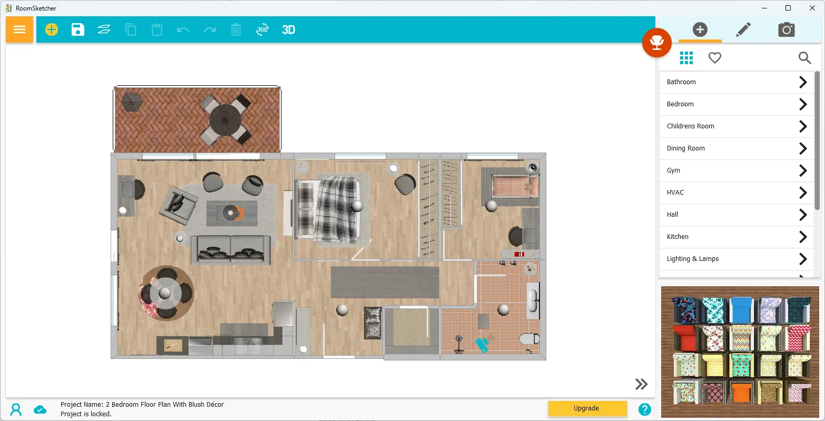Viewport: 825px width, 421px height.
Task: Click the copy icon in the toolbar
Action: 131,29
